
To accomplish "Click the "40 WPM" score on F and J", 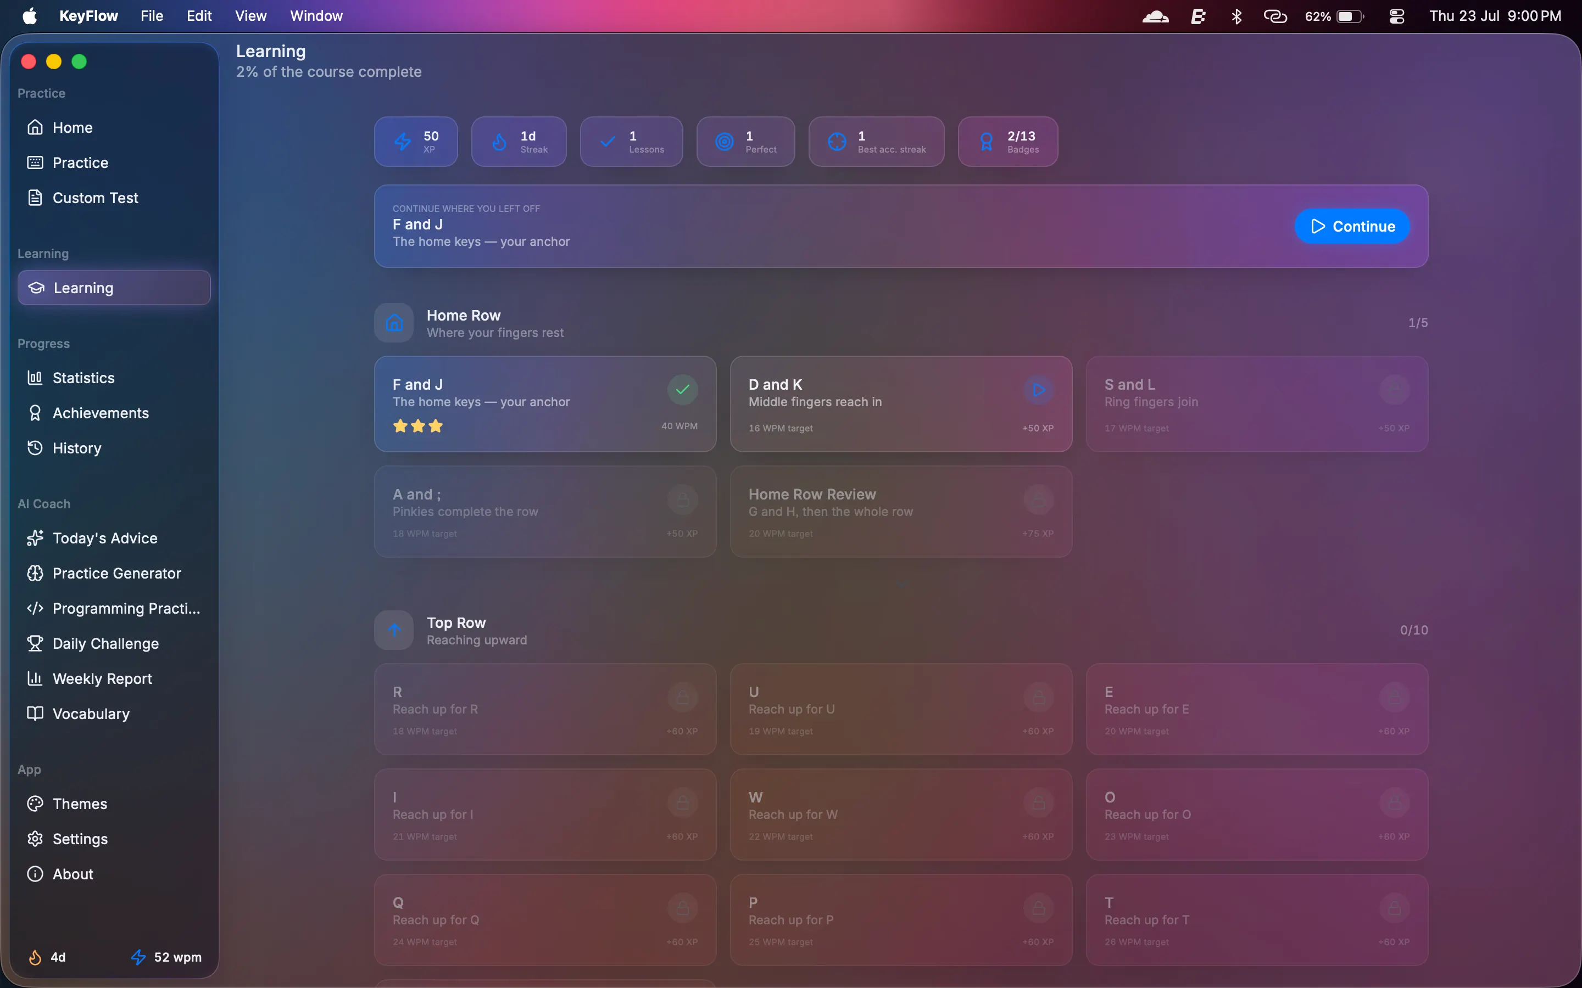I will (x=679, y=426).
